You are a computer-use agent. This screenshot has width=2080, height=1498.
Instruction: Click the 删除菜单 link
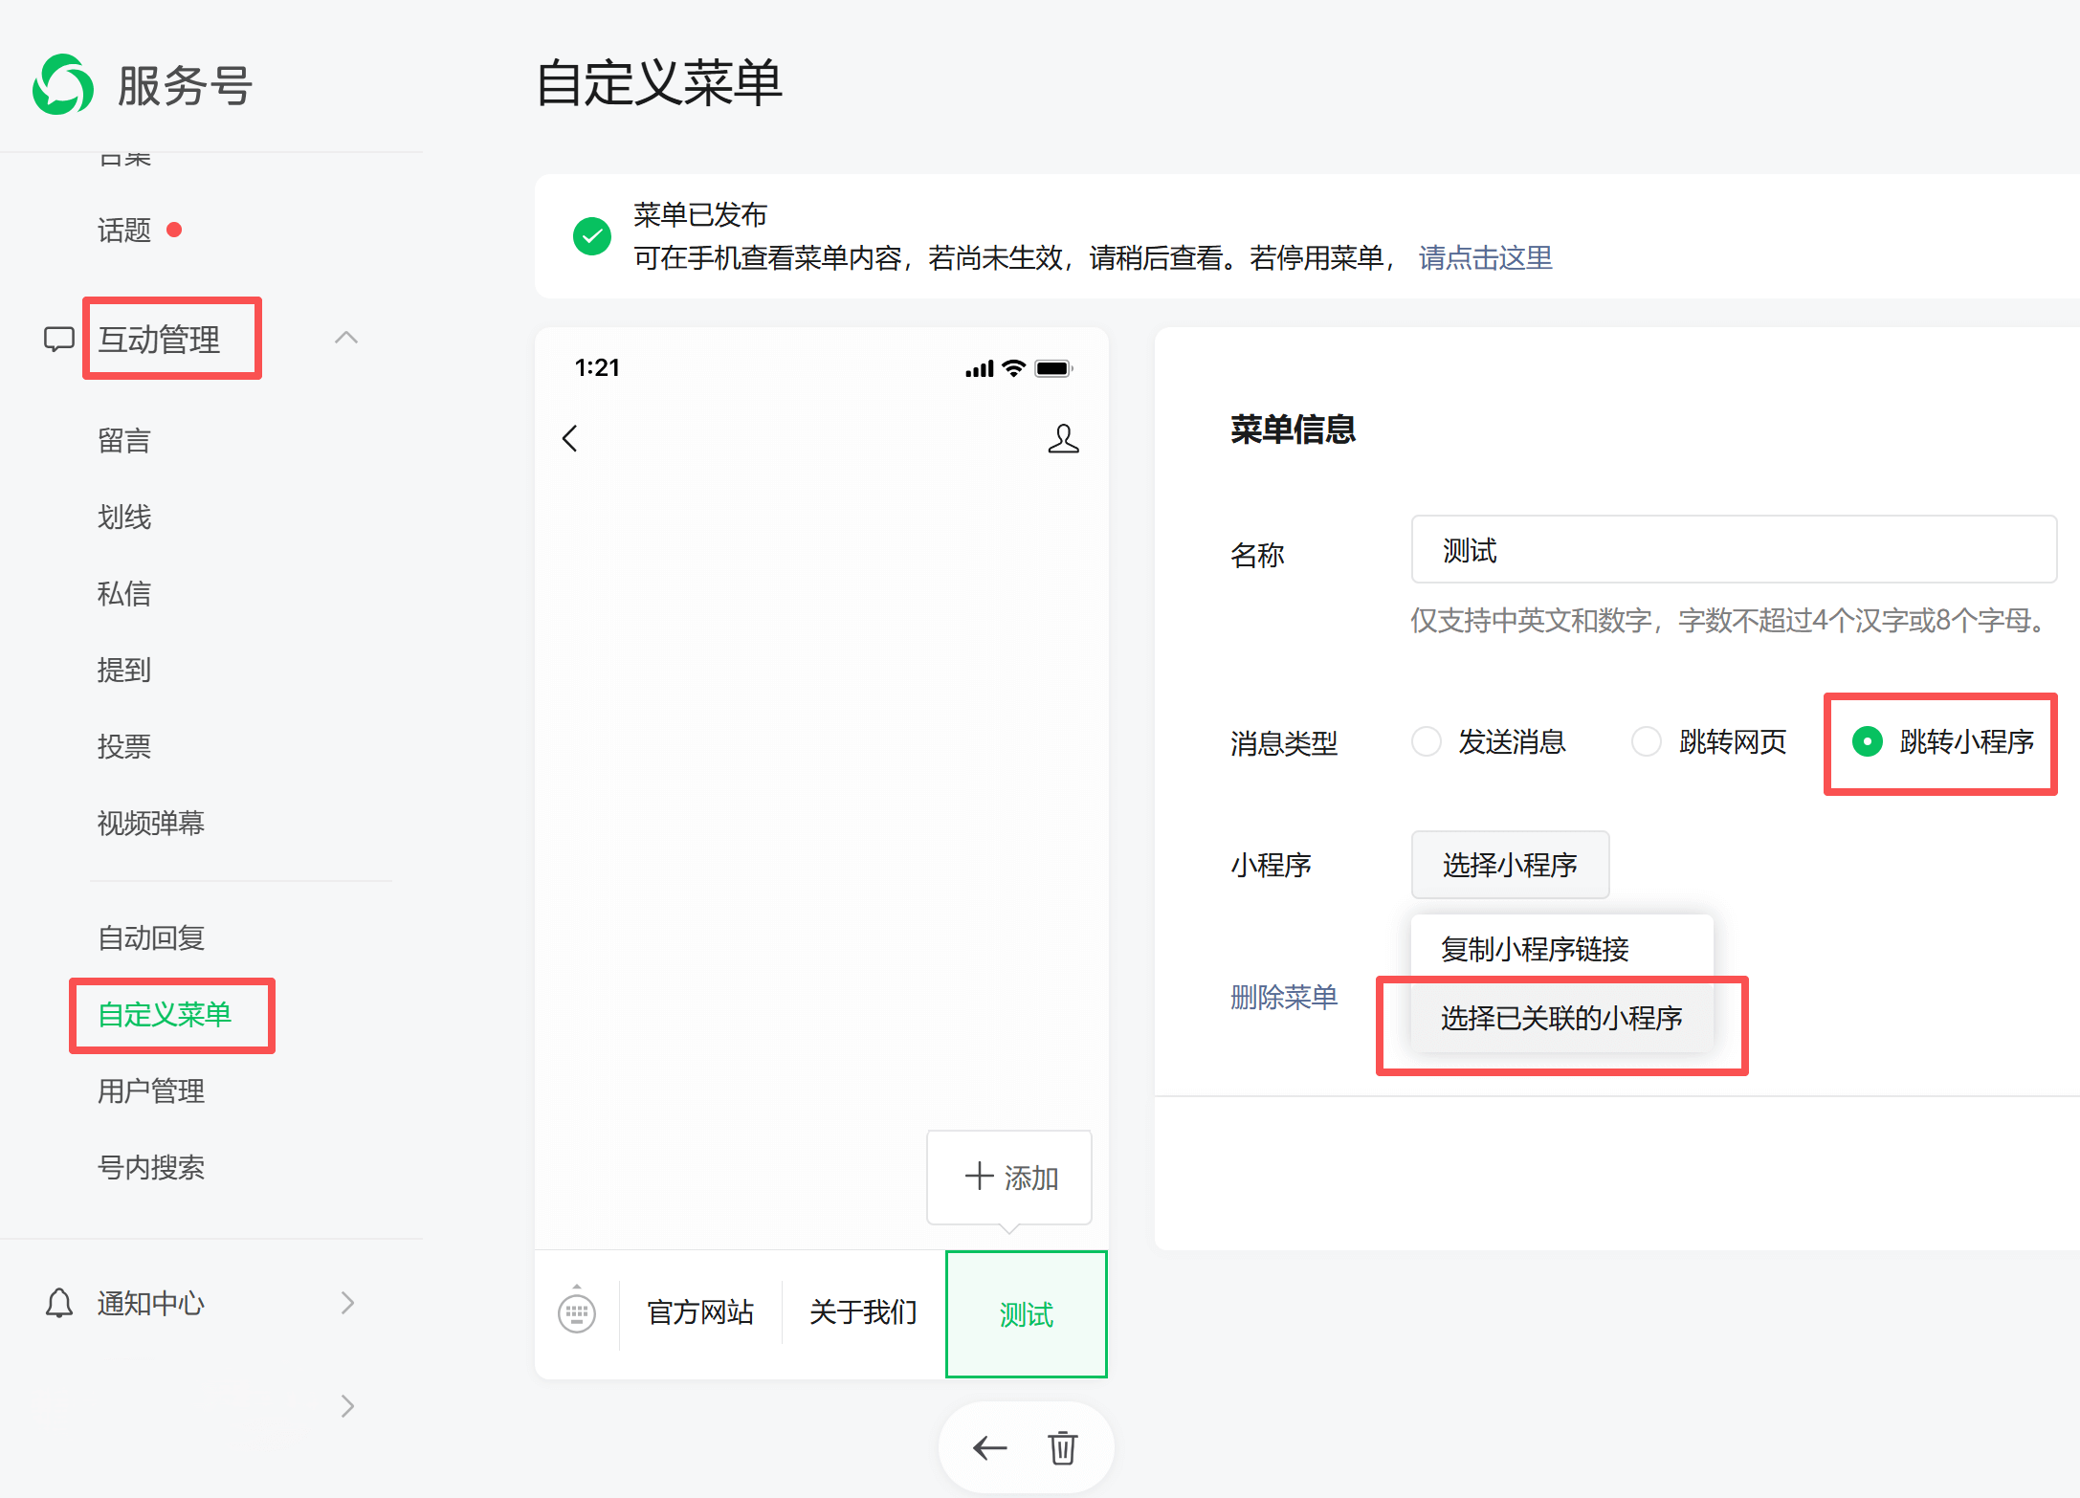[x=1284, y=997]
